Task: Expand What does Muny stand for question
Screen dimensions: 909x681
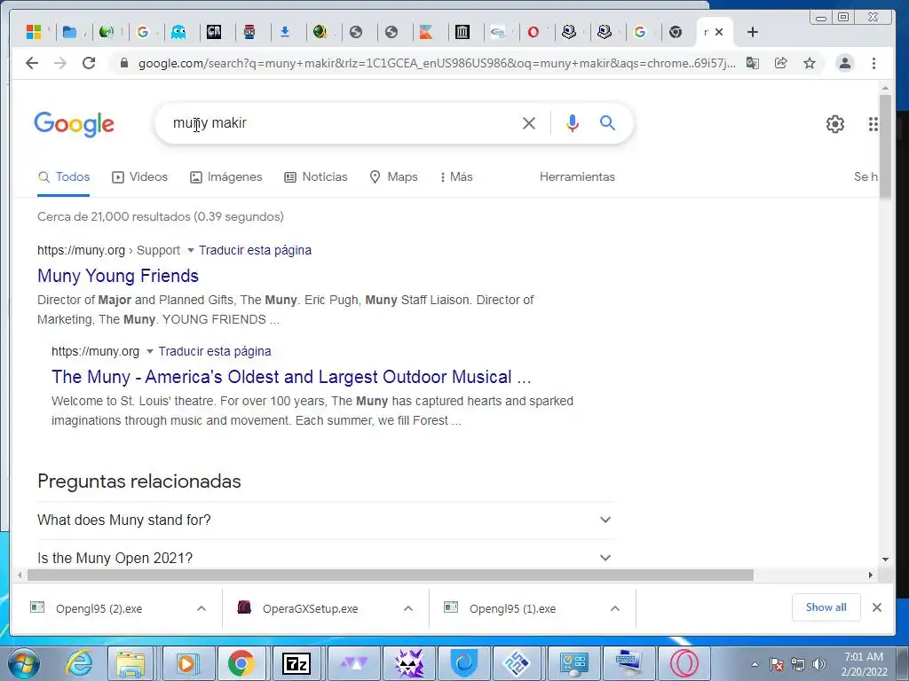Action: click(x=325, y=520)
